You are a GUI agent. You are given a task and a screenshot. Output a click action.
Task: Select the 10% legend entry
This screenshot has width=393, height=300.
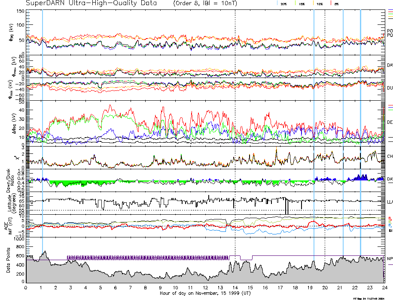(319, 3)
